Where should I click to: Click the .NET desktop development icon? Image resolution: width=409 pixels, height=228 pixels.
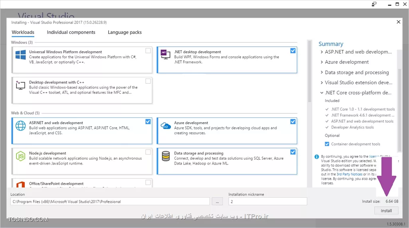click(165, 54)
